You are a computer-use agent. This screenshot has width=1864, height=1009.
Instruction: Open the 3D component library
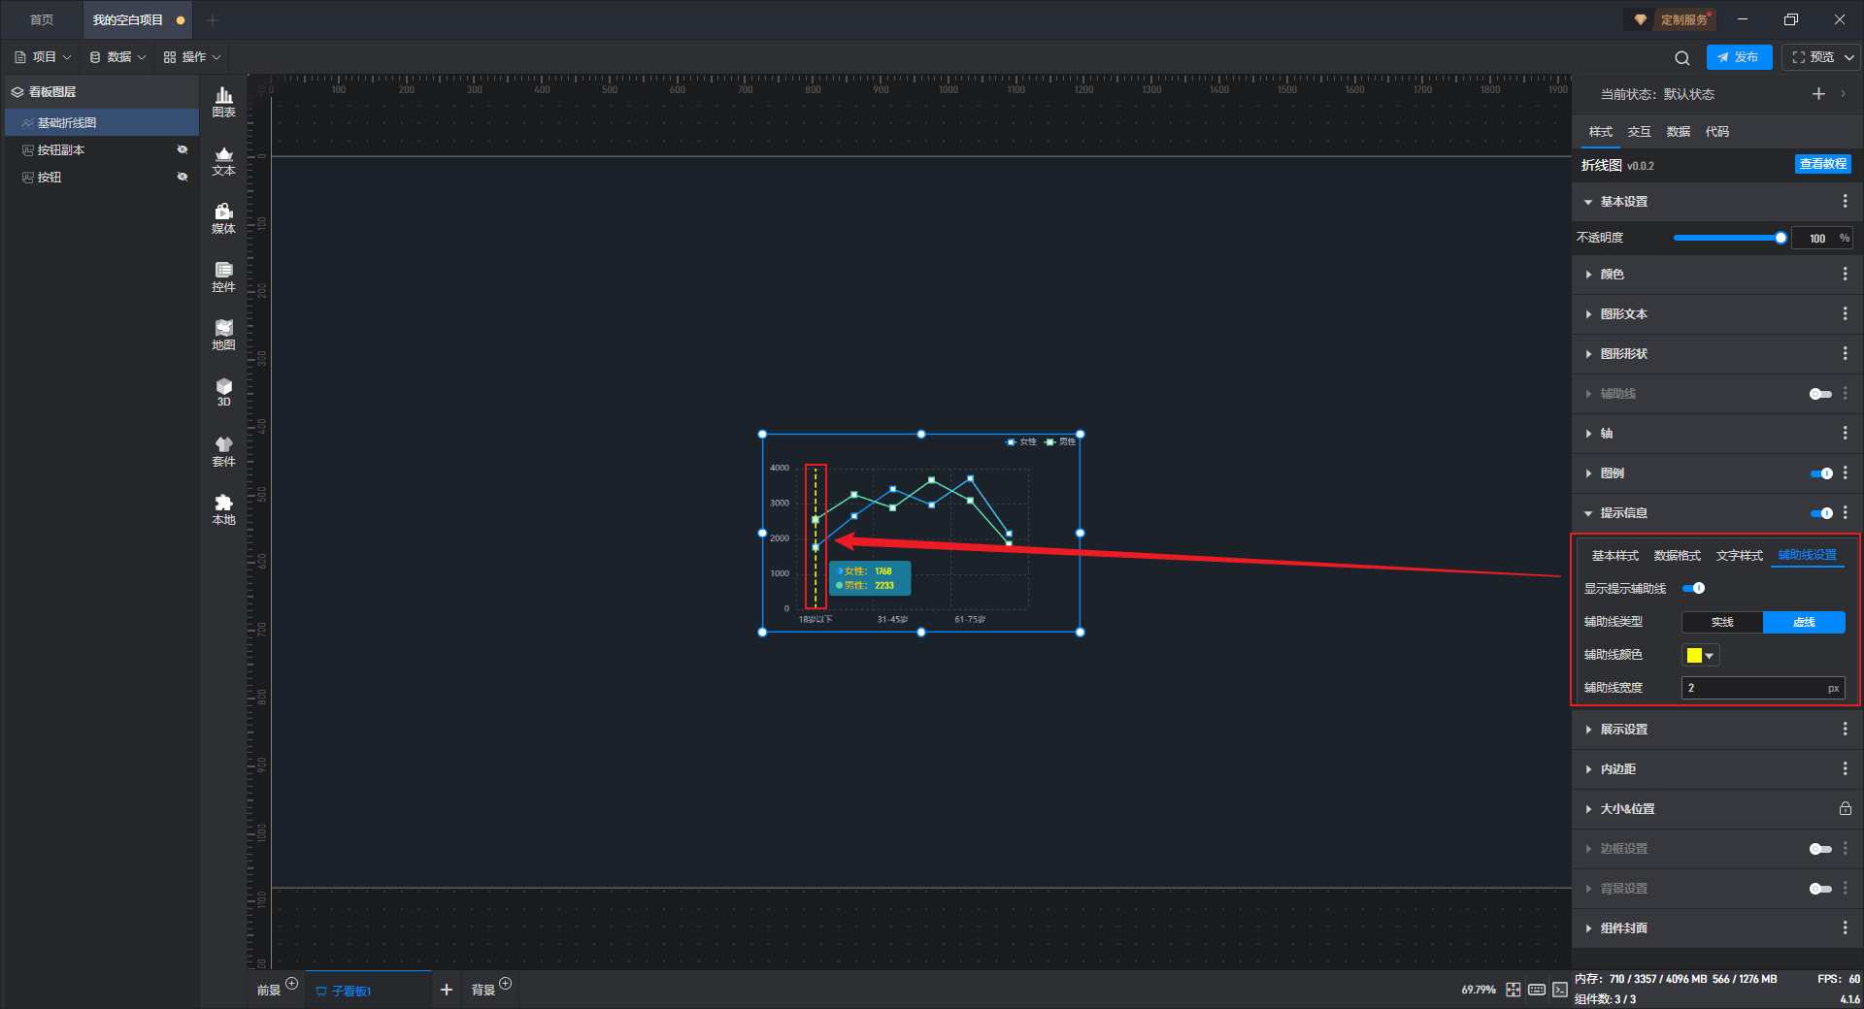coord(223,392)
